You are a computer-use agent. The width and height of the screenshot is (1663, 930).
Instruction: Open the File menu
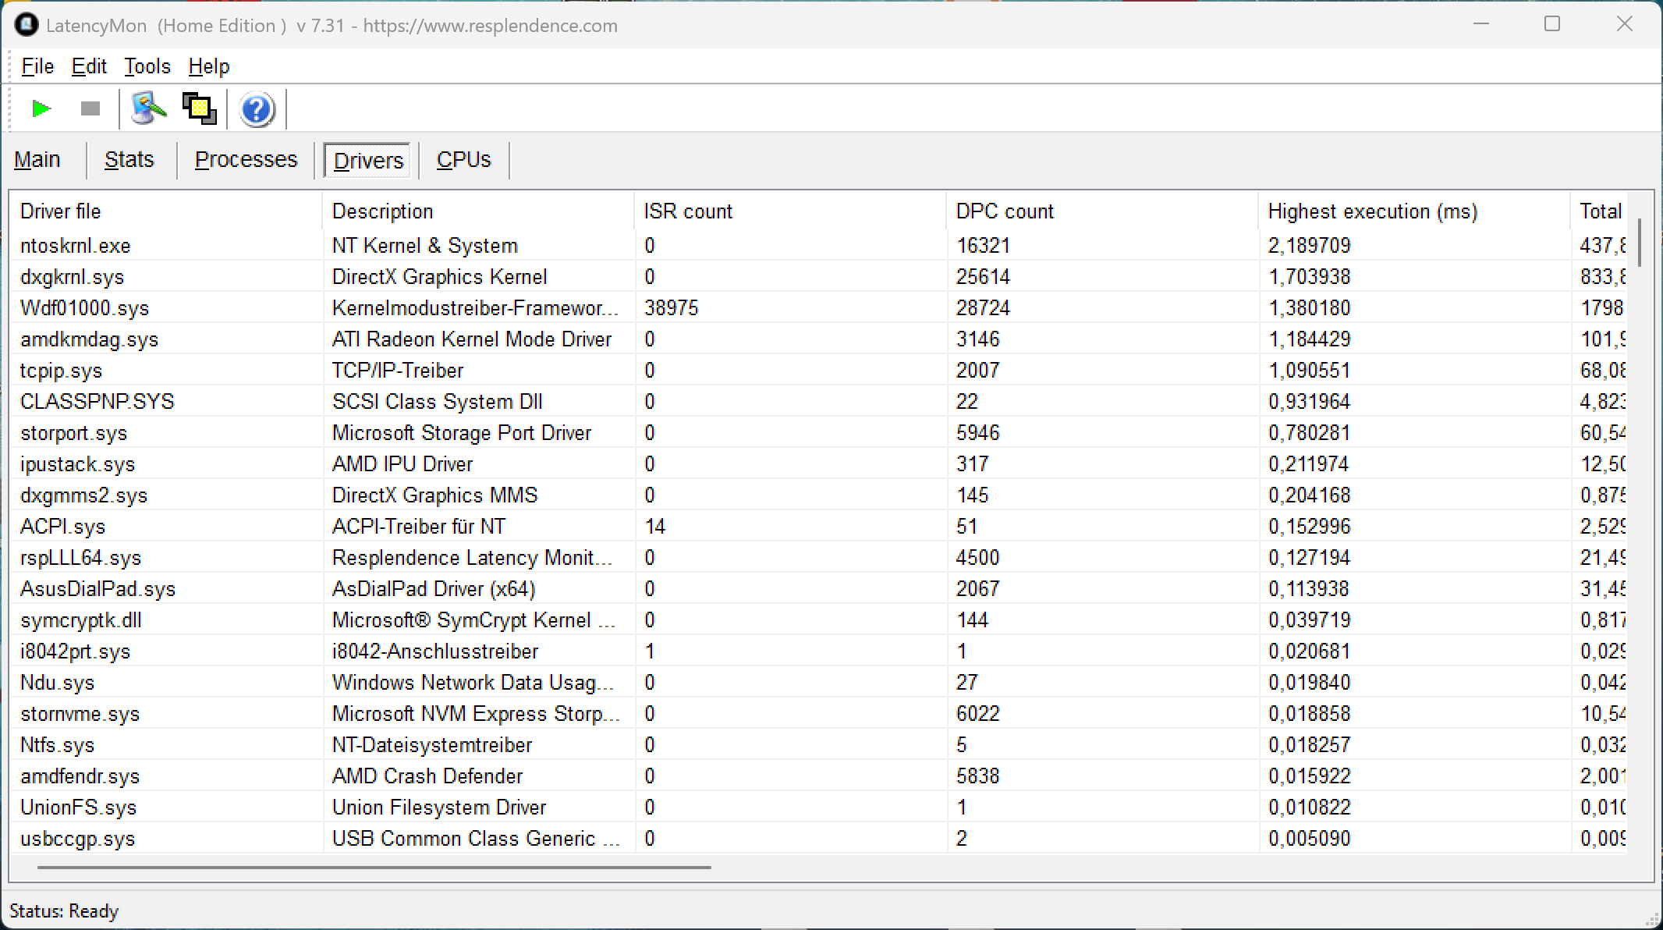coord(37,66)
